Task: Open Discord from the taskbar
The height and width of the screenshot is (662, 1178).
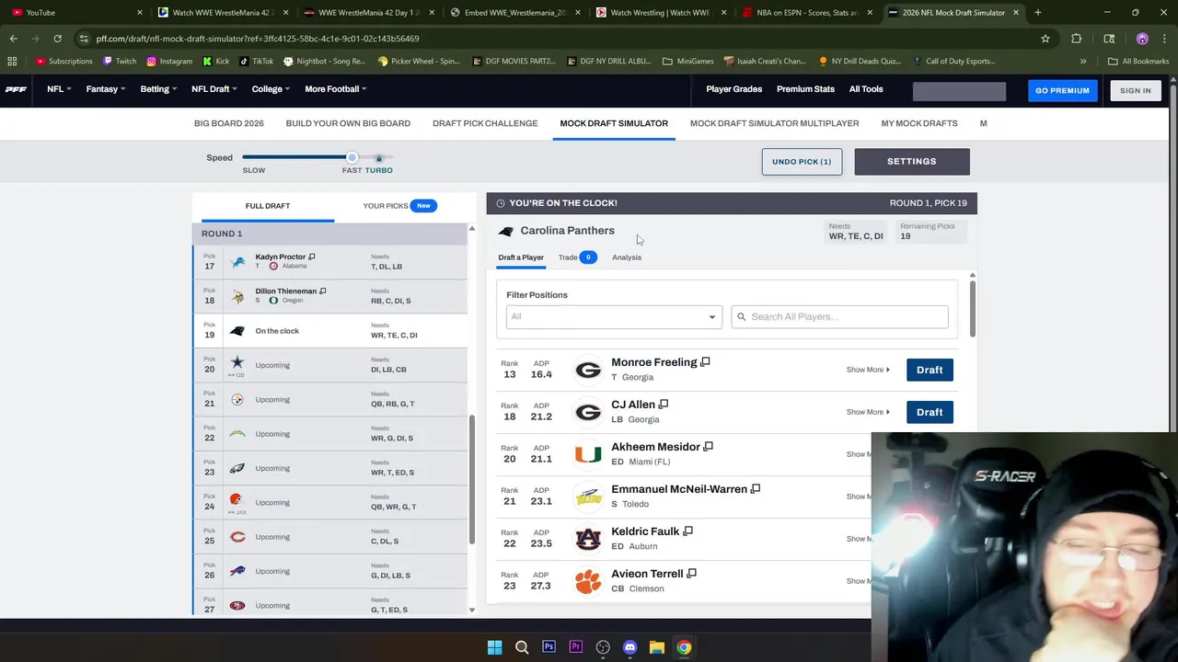Action: (x=629, y=647)
